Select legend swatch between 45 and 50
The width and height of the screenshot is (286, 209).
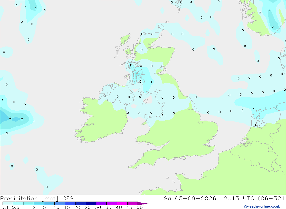pos(132,203)
